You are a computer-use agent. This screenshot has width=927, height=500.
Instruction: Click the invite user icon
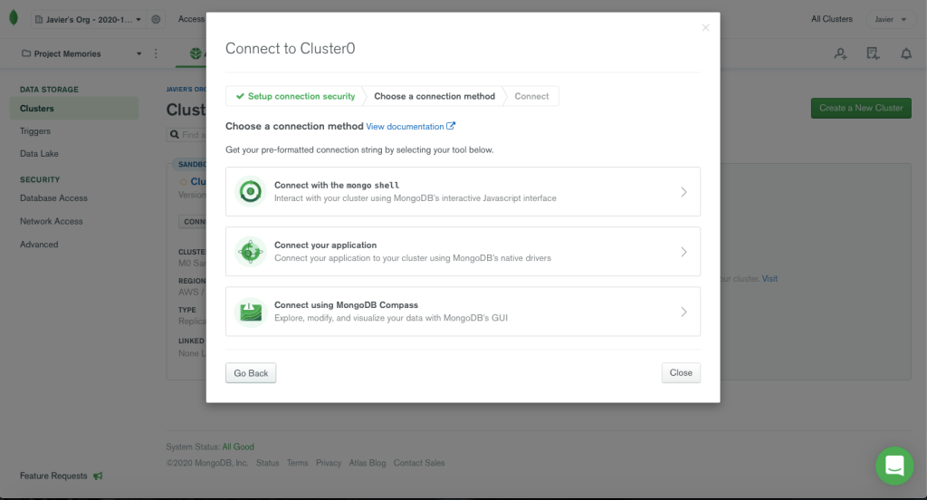pos(840,53)
